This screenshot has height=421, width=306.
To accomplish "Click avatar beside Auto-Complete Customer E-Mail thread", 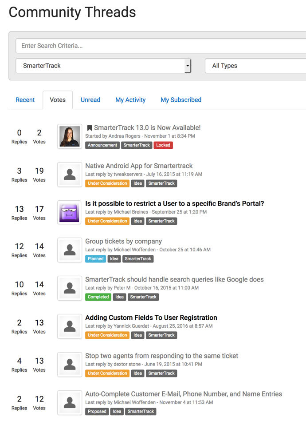I will coord(70,402).
